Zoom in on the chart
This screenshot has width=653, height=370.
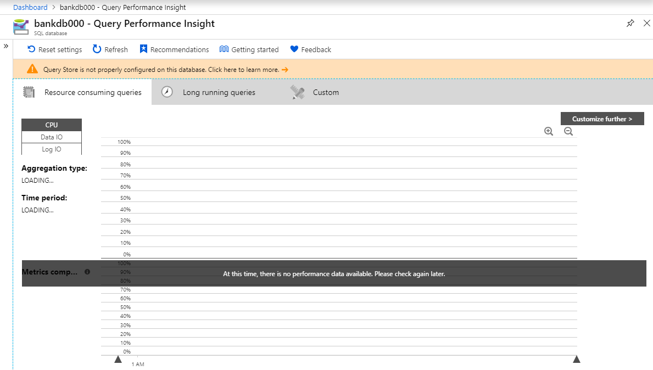pos(549,132)
